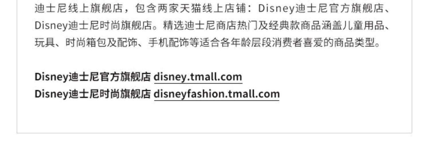This screenshot has width=430, height=152.
Task: Click the paragraph's opening phrase 迪士尼线上旗舰店
Action: (x=79, y=9)
